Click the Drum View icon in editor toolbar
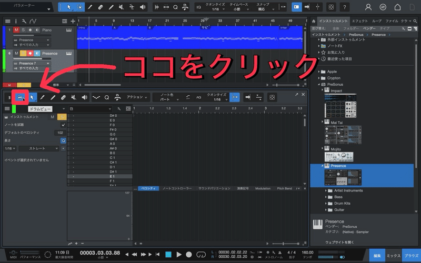The image size is (421, 263). (x=20, y=97)
